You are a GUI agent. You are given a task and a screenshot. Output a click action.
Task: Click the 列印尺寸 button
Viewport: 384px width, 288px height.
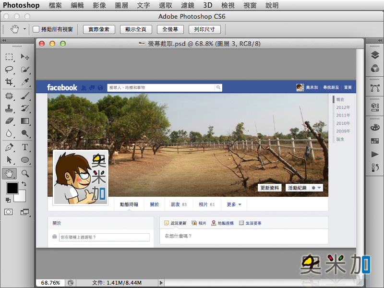click(204, 29)
